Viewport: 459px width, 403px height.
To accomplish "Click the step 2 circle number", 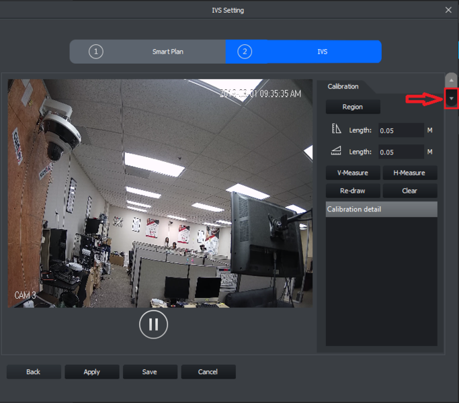I will (245, 52).
